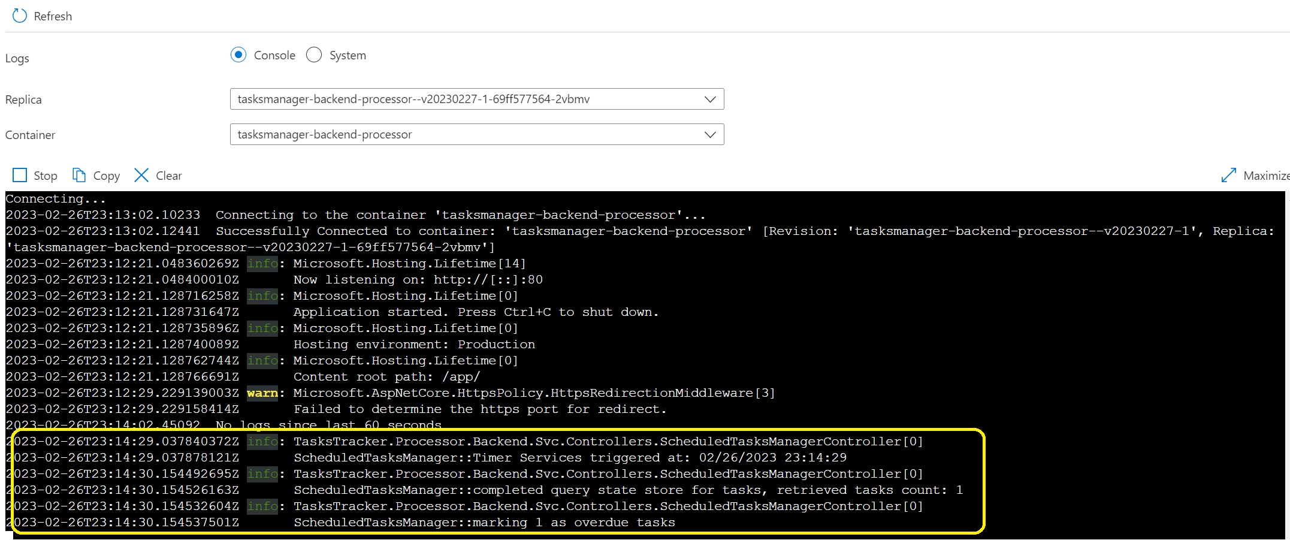Click the yellow warn tag in logs

[x=262, y=393]
